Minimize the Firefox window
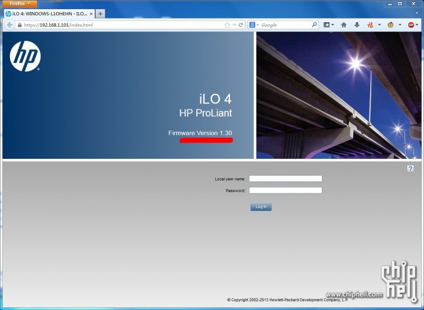The width and height of the screenshot is (424, 310). pyautogui.click(x=390, y=4)
